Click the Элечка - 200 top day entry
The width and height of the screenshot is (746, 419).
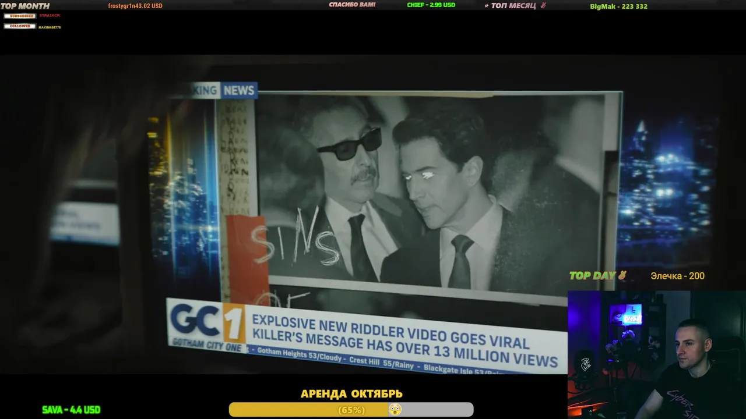click(x=677, y=276)
